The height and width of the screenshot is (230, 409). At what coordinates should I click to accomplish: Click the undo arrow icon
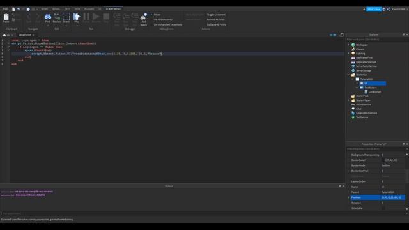[19, 9]
